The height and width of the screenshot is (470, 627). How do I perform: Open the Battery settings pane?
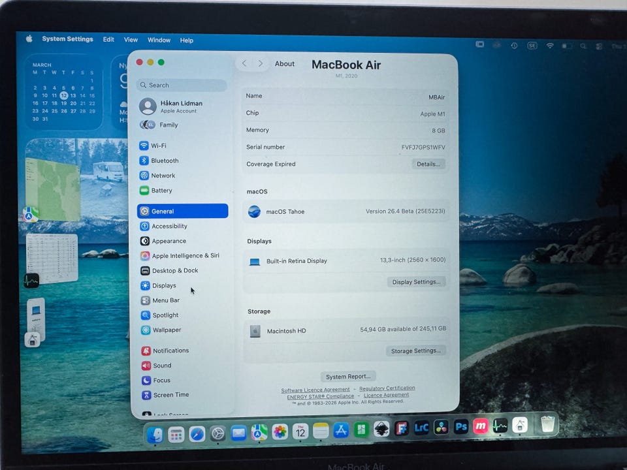point(161,191)
